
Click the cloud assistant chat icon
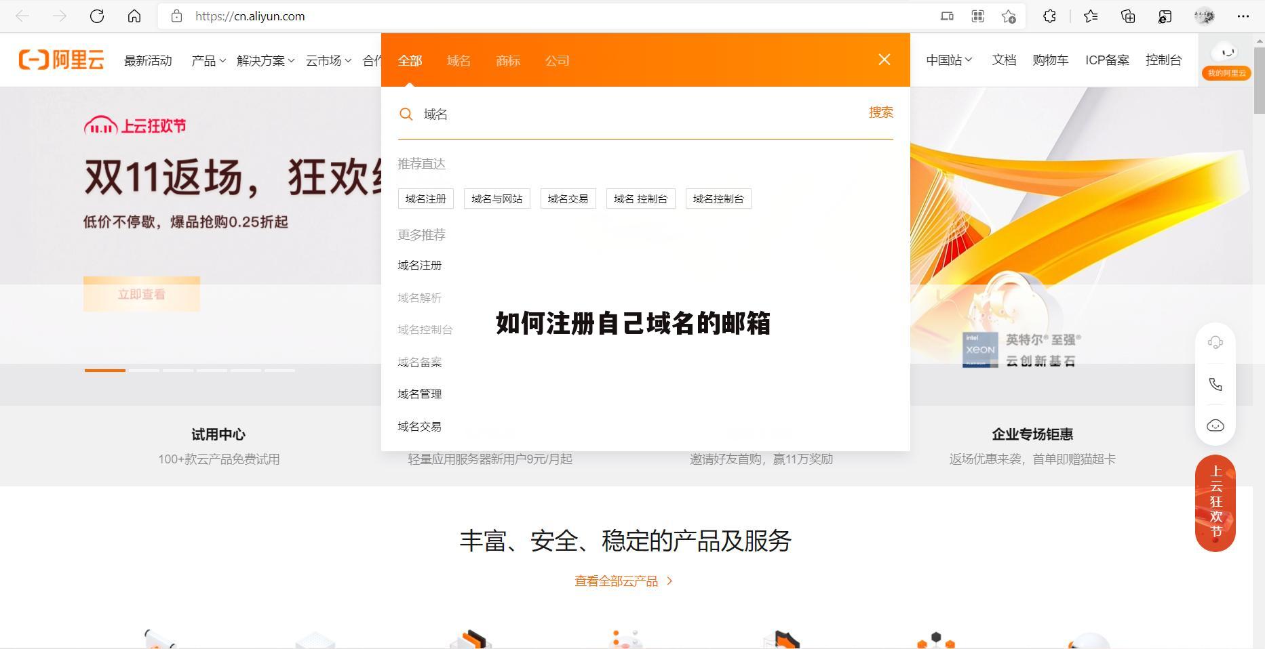point(1215,425)
